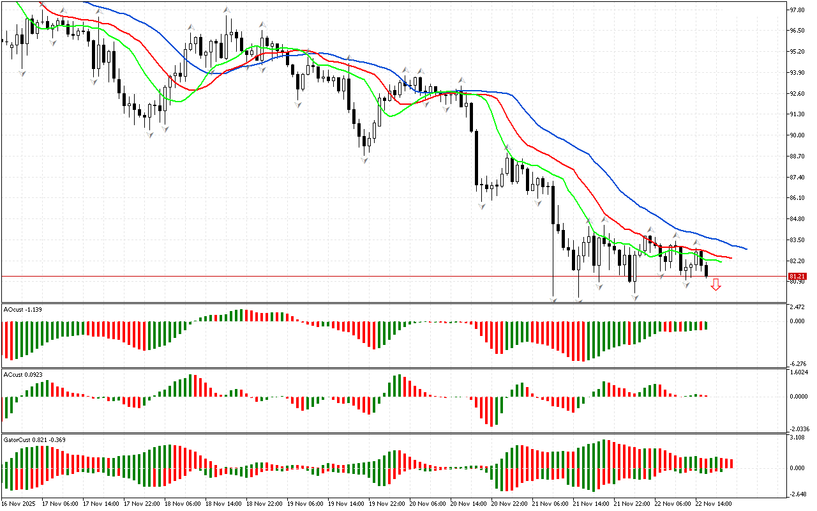Click the AOcust -1.139 indicator label
The height and width of the screenshot is (511, 817).
[x=23, y=310]
